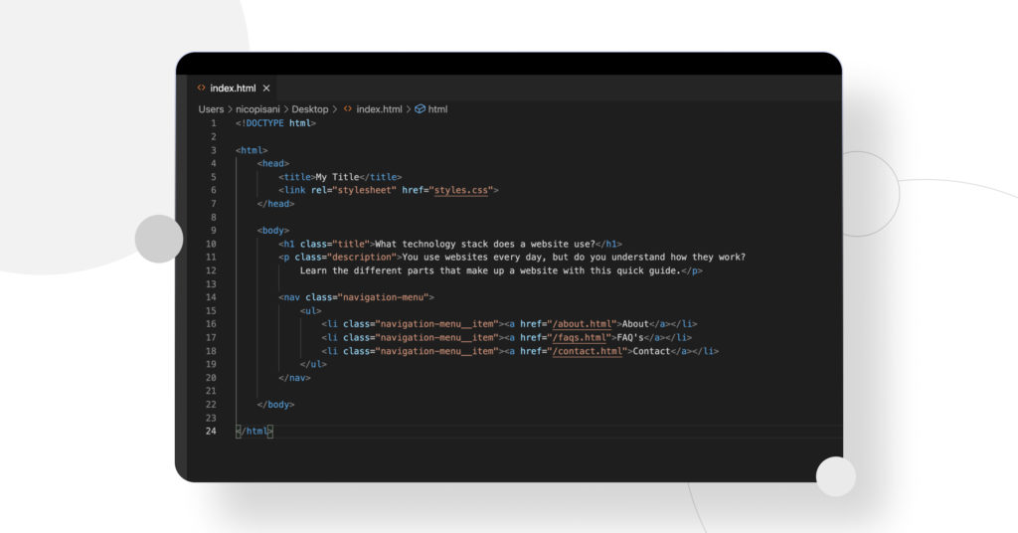Click the class="title" attribute on h1

point(335,244)
